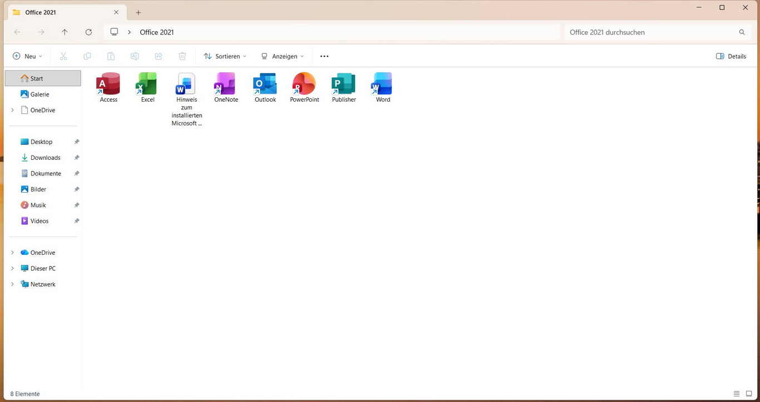Viewport: 760px width, 402px height.
Task: Select the Excel shortcut icon
Action: [x=147, y=84]
